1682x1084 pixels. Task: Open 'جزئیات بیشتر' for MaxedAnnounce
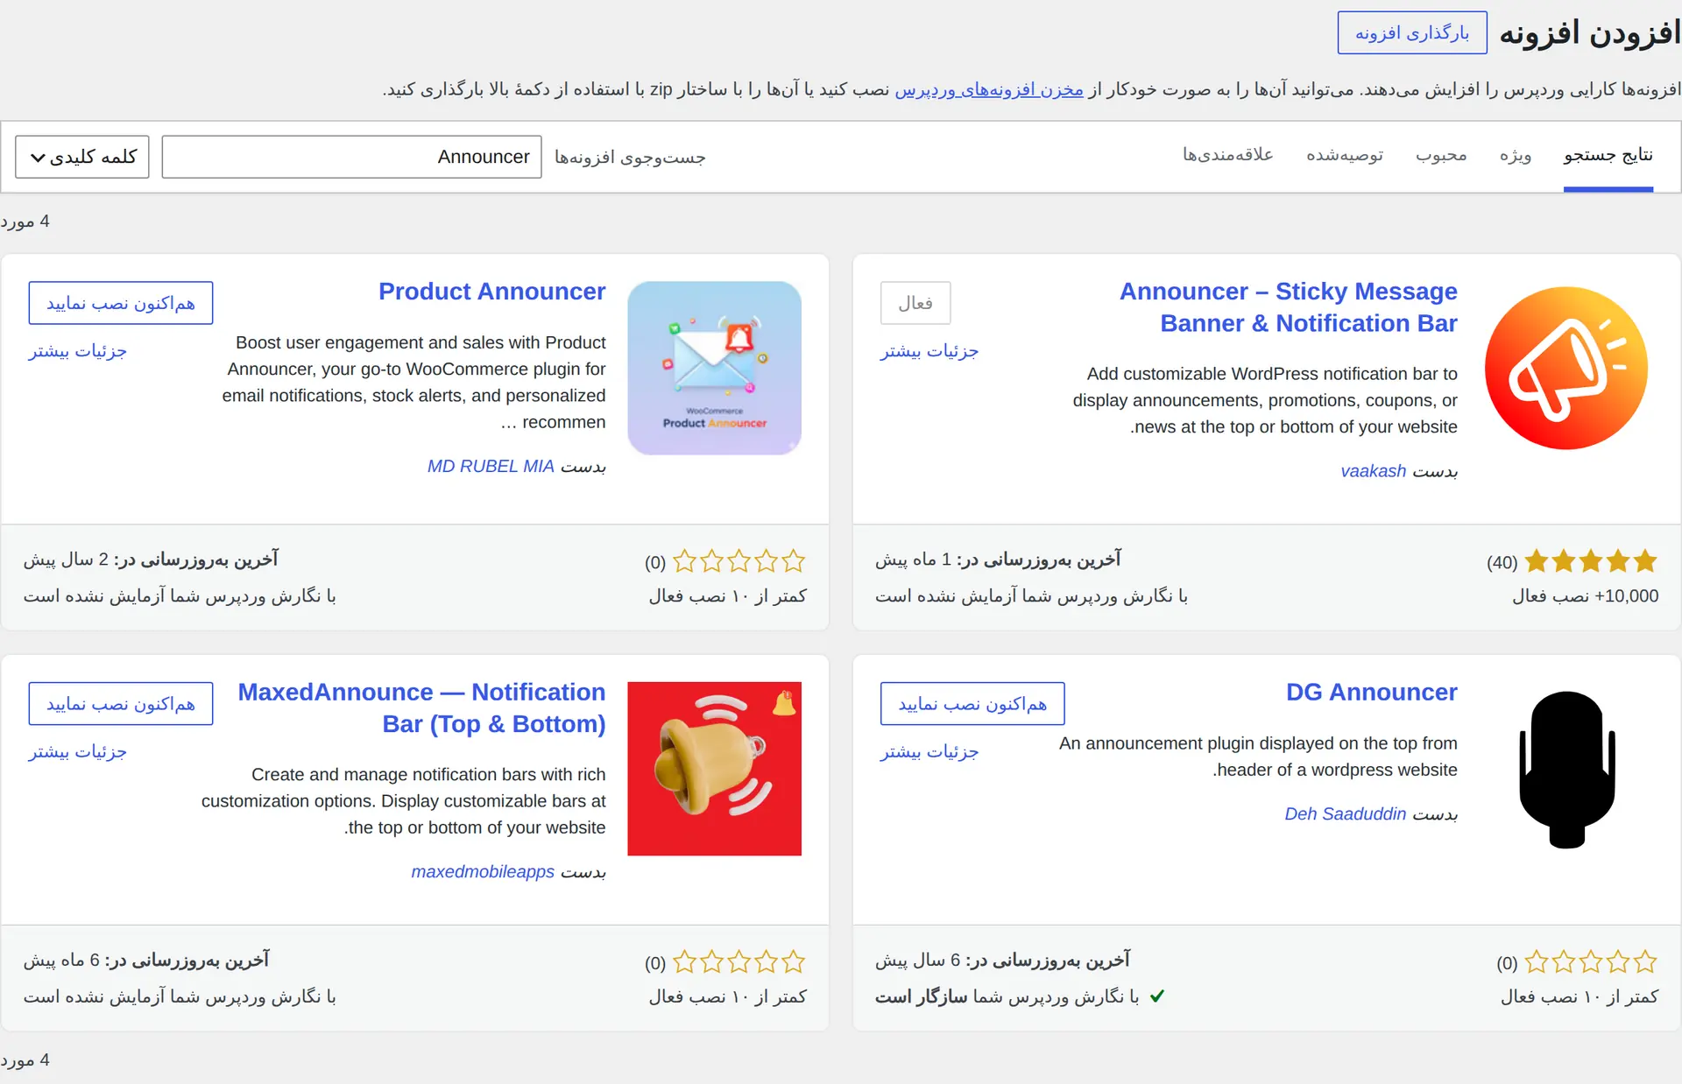tap(78, 752)
